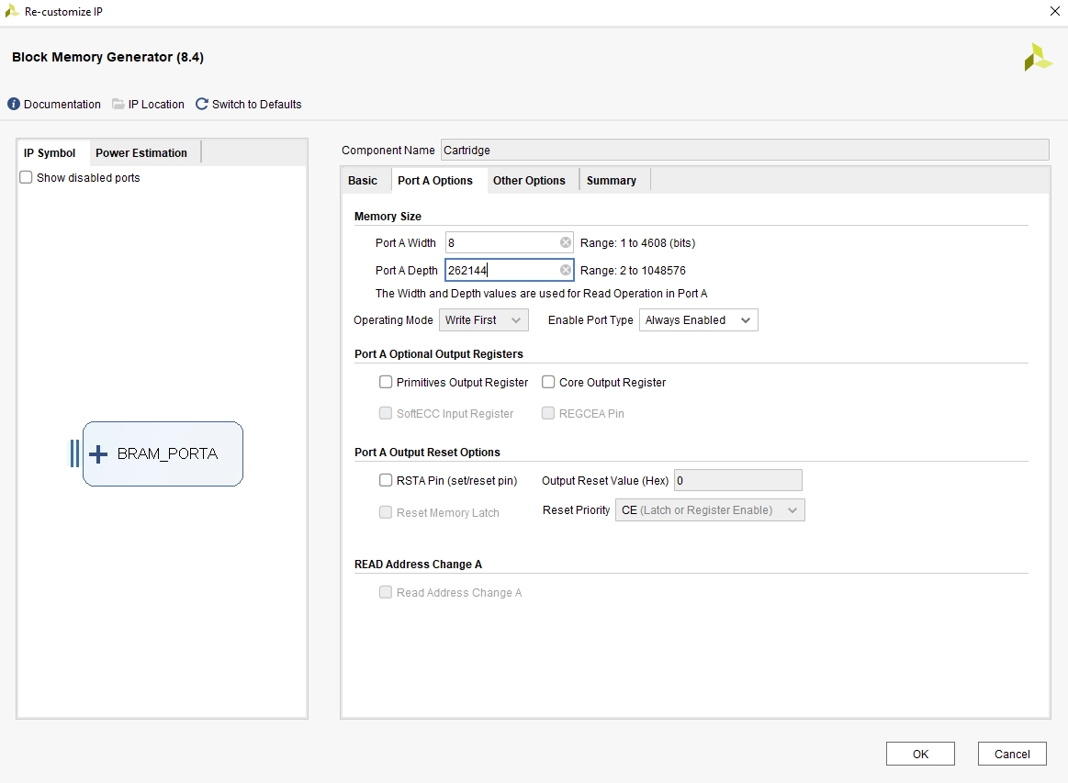Toggle Reset Memory Latch checkbox
The height and width of the screenshot is (783, 1068).
386,512
